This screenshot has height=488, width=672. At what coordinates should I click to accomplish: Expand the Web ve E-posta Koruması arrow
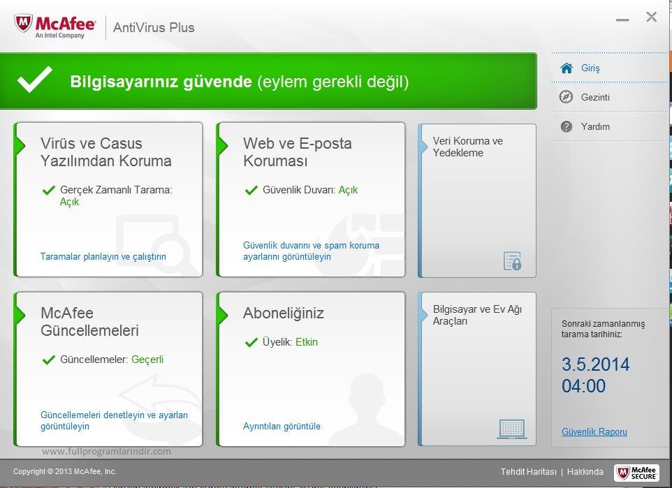(x=222, y=146)
